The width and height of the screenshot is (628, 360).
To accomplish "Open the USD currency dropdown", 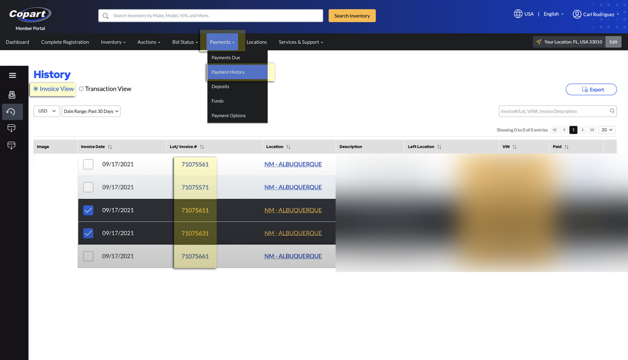I will click(47, 111).
